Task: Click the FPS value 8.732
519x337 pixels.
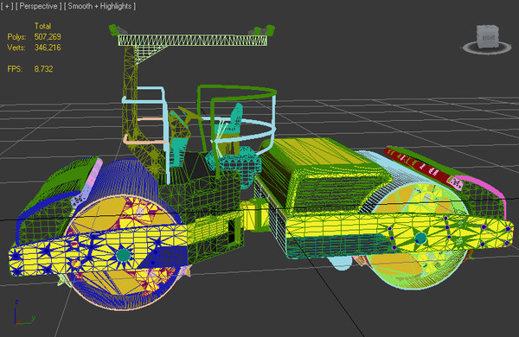Action: pos(43,69)
